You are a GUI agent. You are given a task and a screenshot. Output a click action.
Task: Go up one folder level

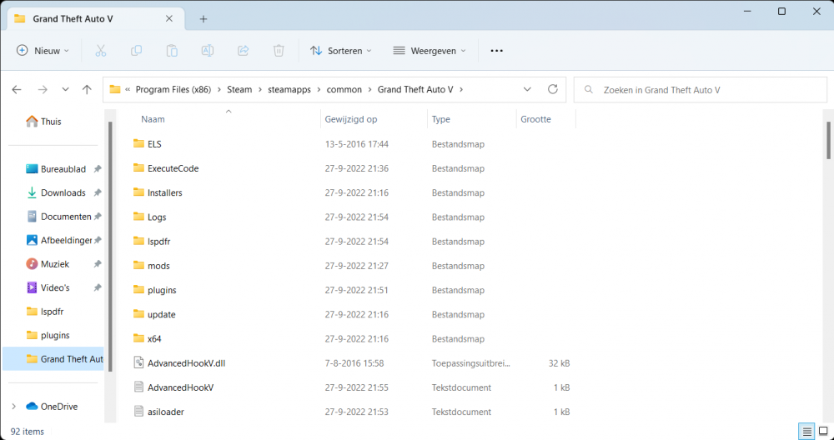coord(87,89)
